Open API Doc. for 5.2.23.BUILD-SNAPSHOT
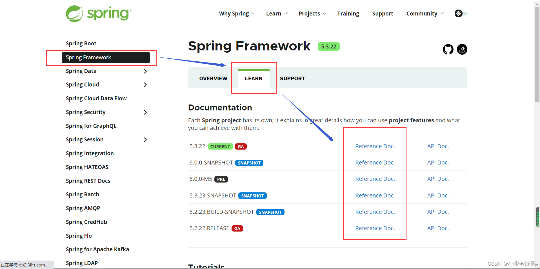540x269 pixels. [438, 212]
